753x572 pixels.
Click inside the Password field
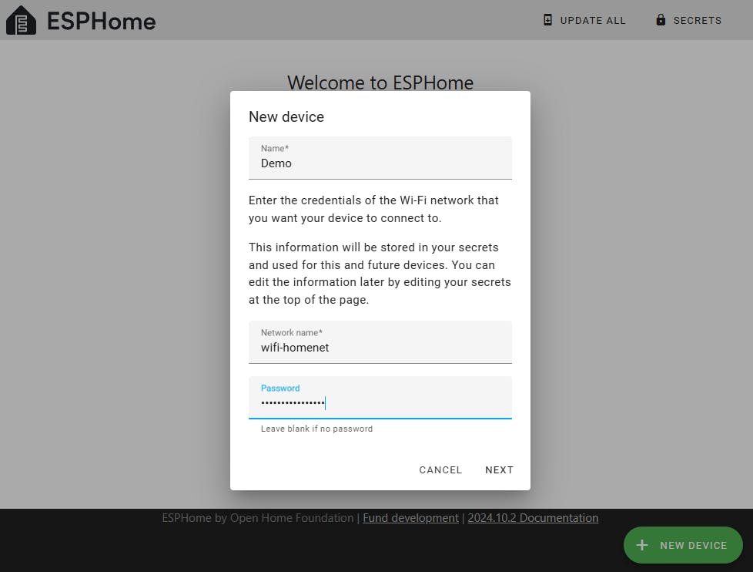click(380, 398)
